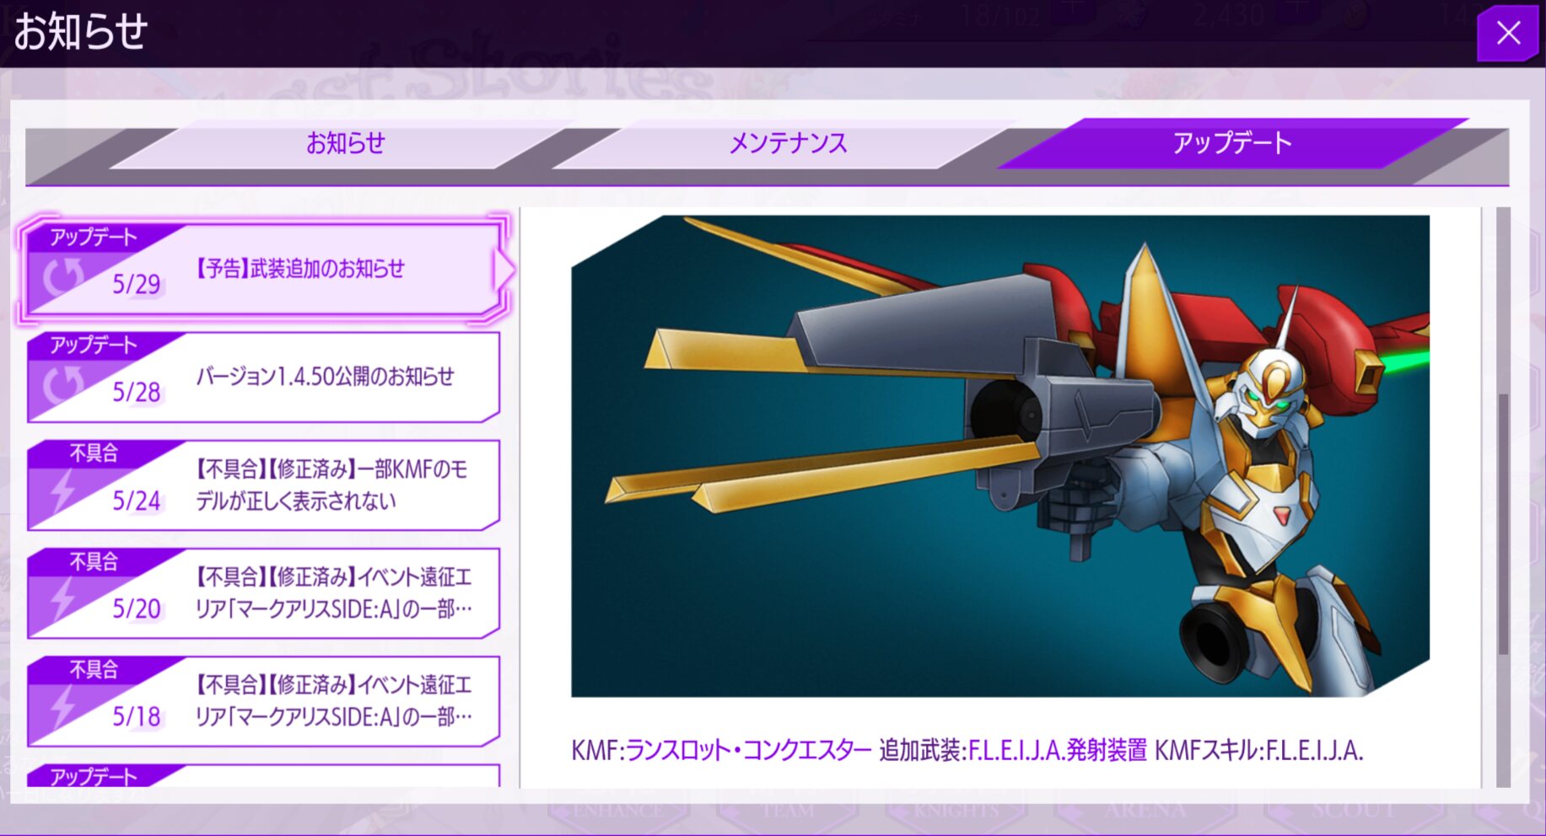The width and height of the screenshot is (1546, 836).
Task: Click the KMF:ランスロット・コンクエスター description text
Action: (x=966, y=750)
